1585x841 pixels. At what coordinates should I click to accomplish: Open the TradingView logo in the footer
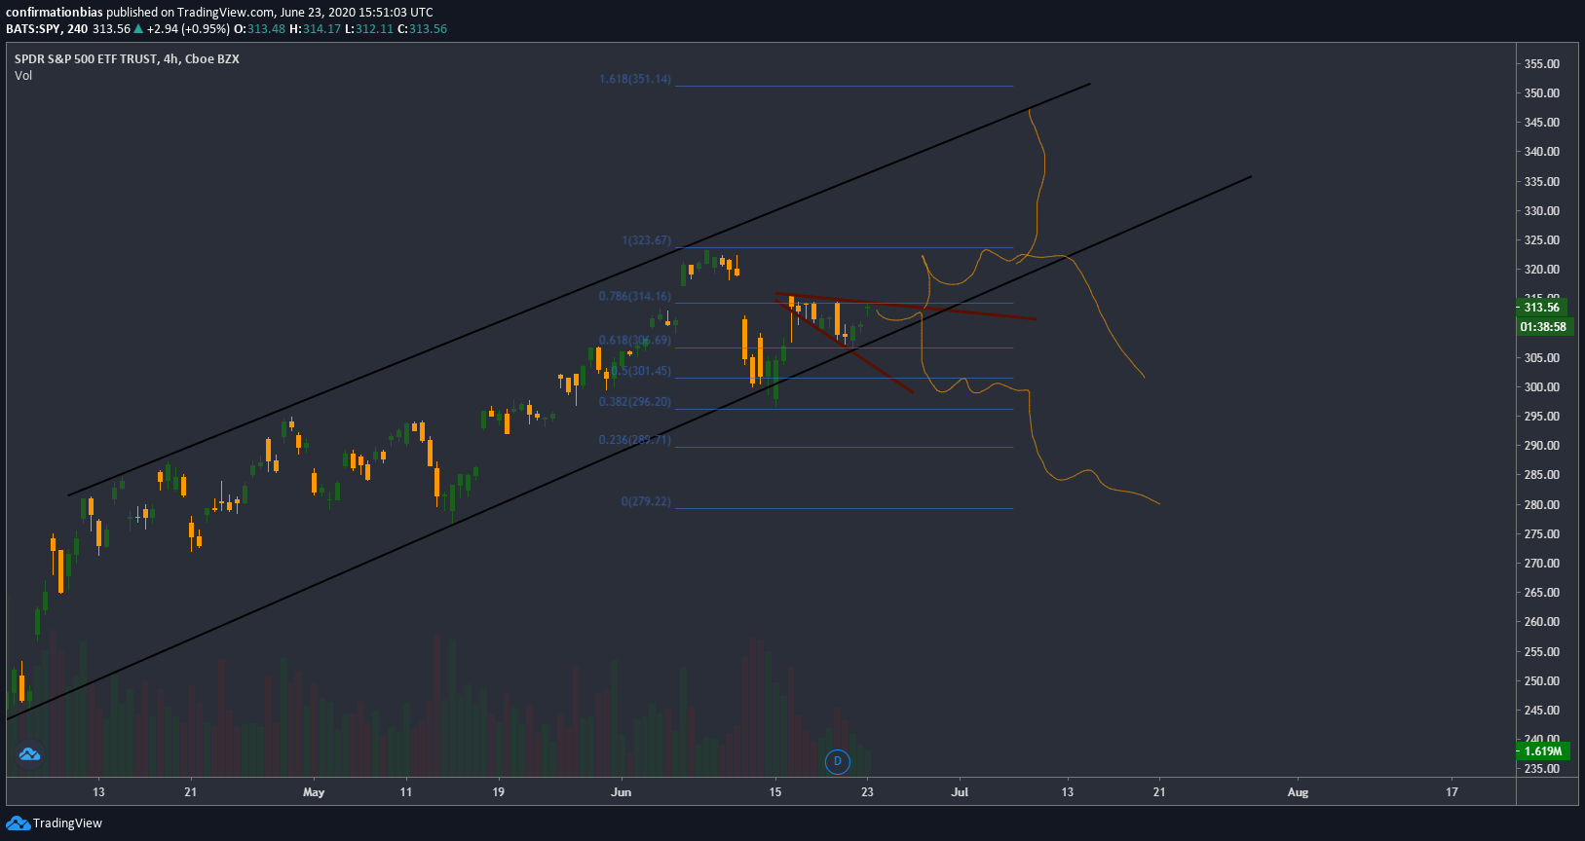54,823
